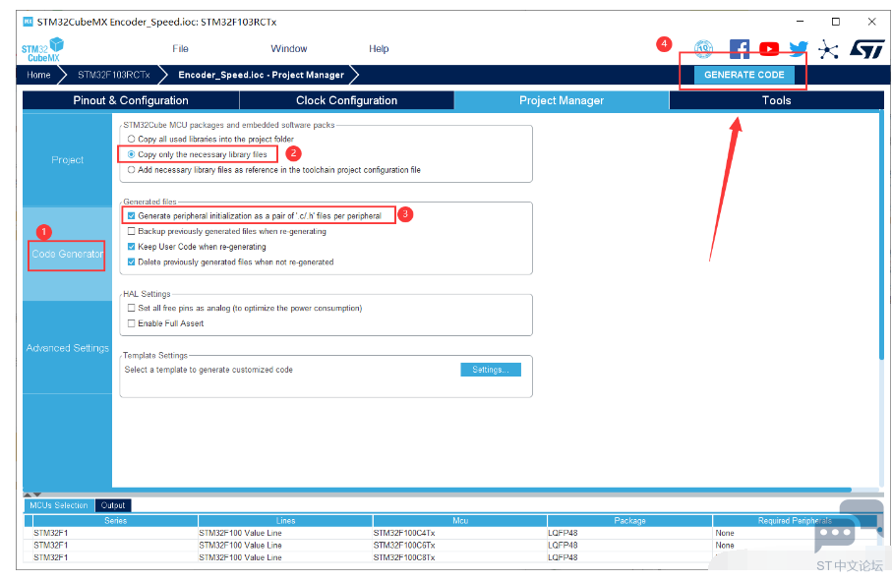Go to Home breadcrumb
The image size is (892, 581).
(x=38, y=75)
